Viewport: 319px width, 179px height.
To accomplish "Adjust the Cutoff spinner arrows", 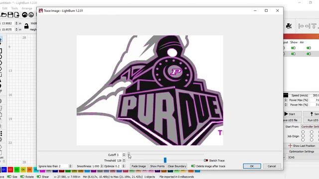I will point(124,155).
